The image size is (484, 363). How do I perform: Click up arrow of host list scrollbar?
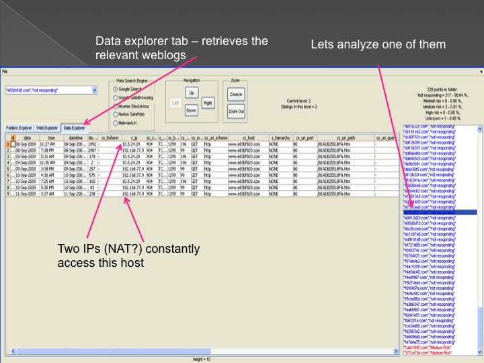(480, 129)
